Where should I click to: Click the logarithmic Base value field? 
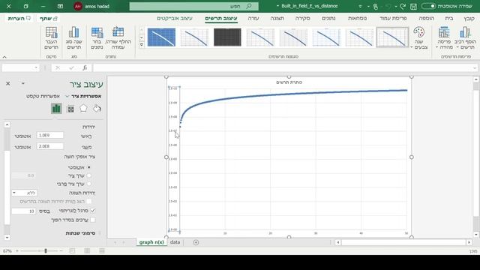pos(24,211)
